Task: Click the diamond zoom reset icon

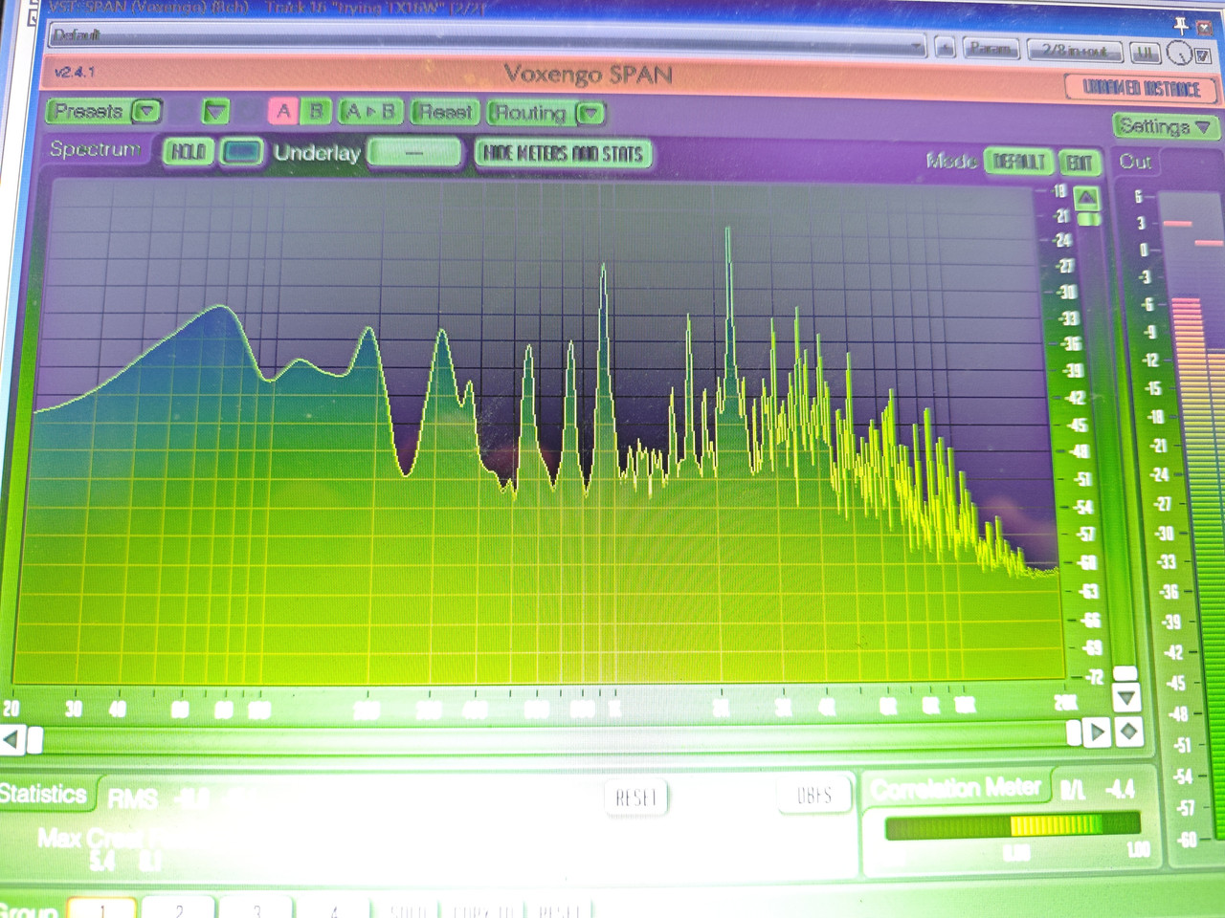Action: coord(1129,732)
